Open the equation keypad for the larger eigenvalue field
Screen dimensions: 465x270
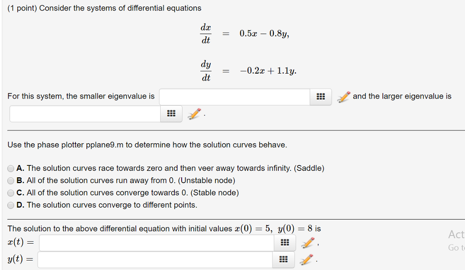[170, 114]
